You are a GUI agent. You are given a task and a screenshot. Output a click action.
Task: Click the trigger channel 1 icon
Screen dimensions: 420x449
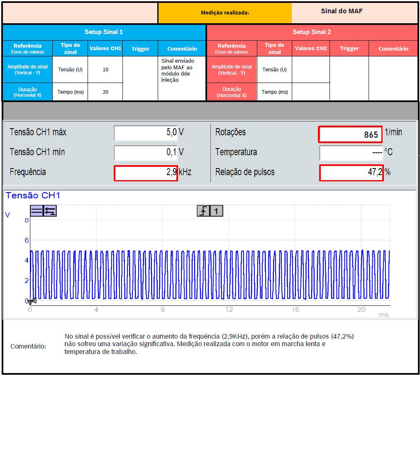pyautogui.click(x=216, y=211)
